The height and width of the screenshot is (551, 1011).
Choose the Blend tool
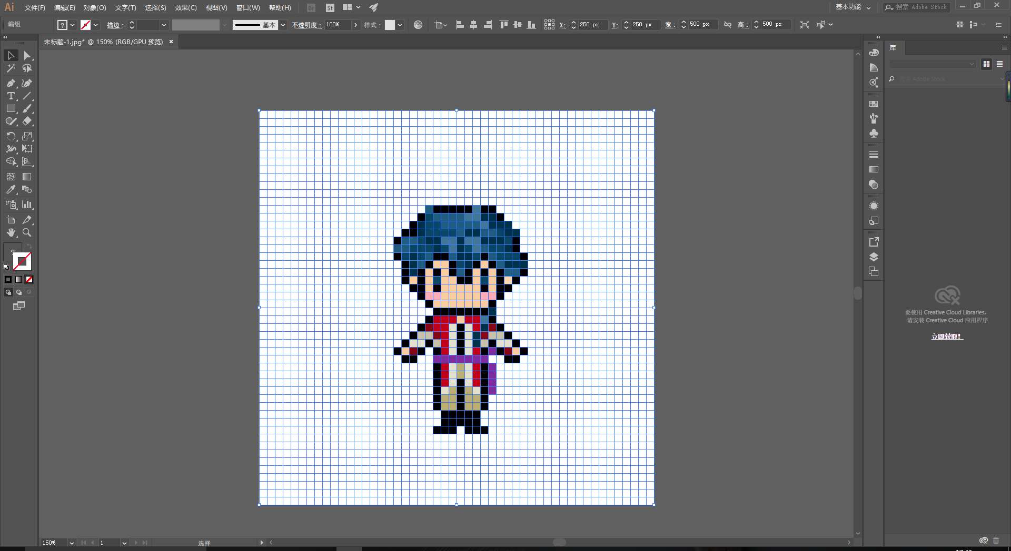[27, 189]
